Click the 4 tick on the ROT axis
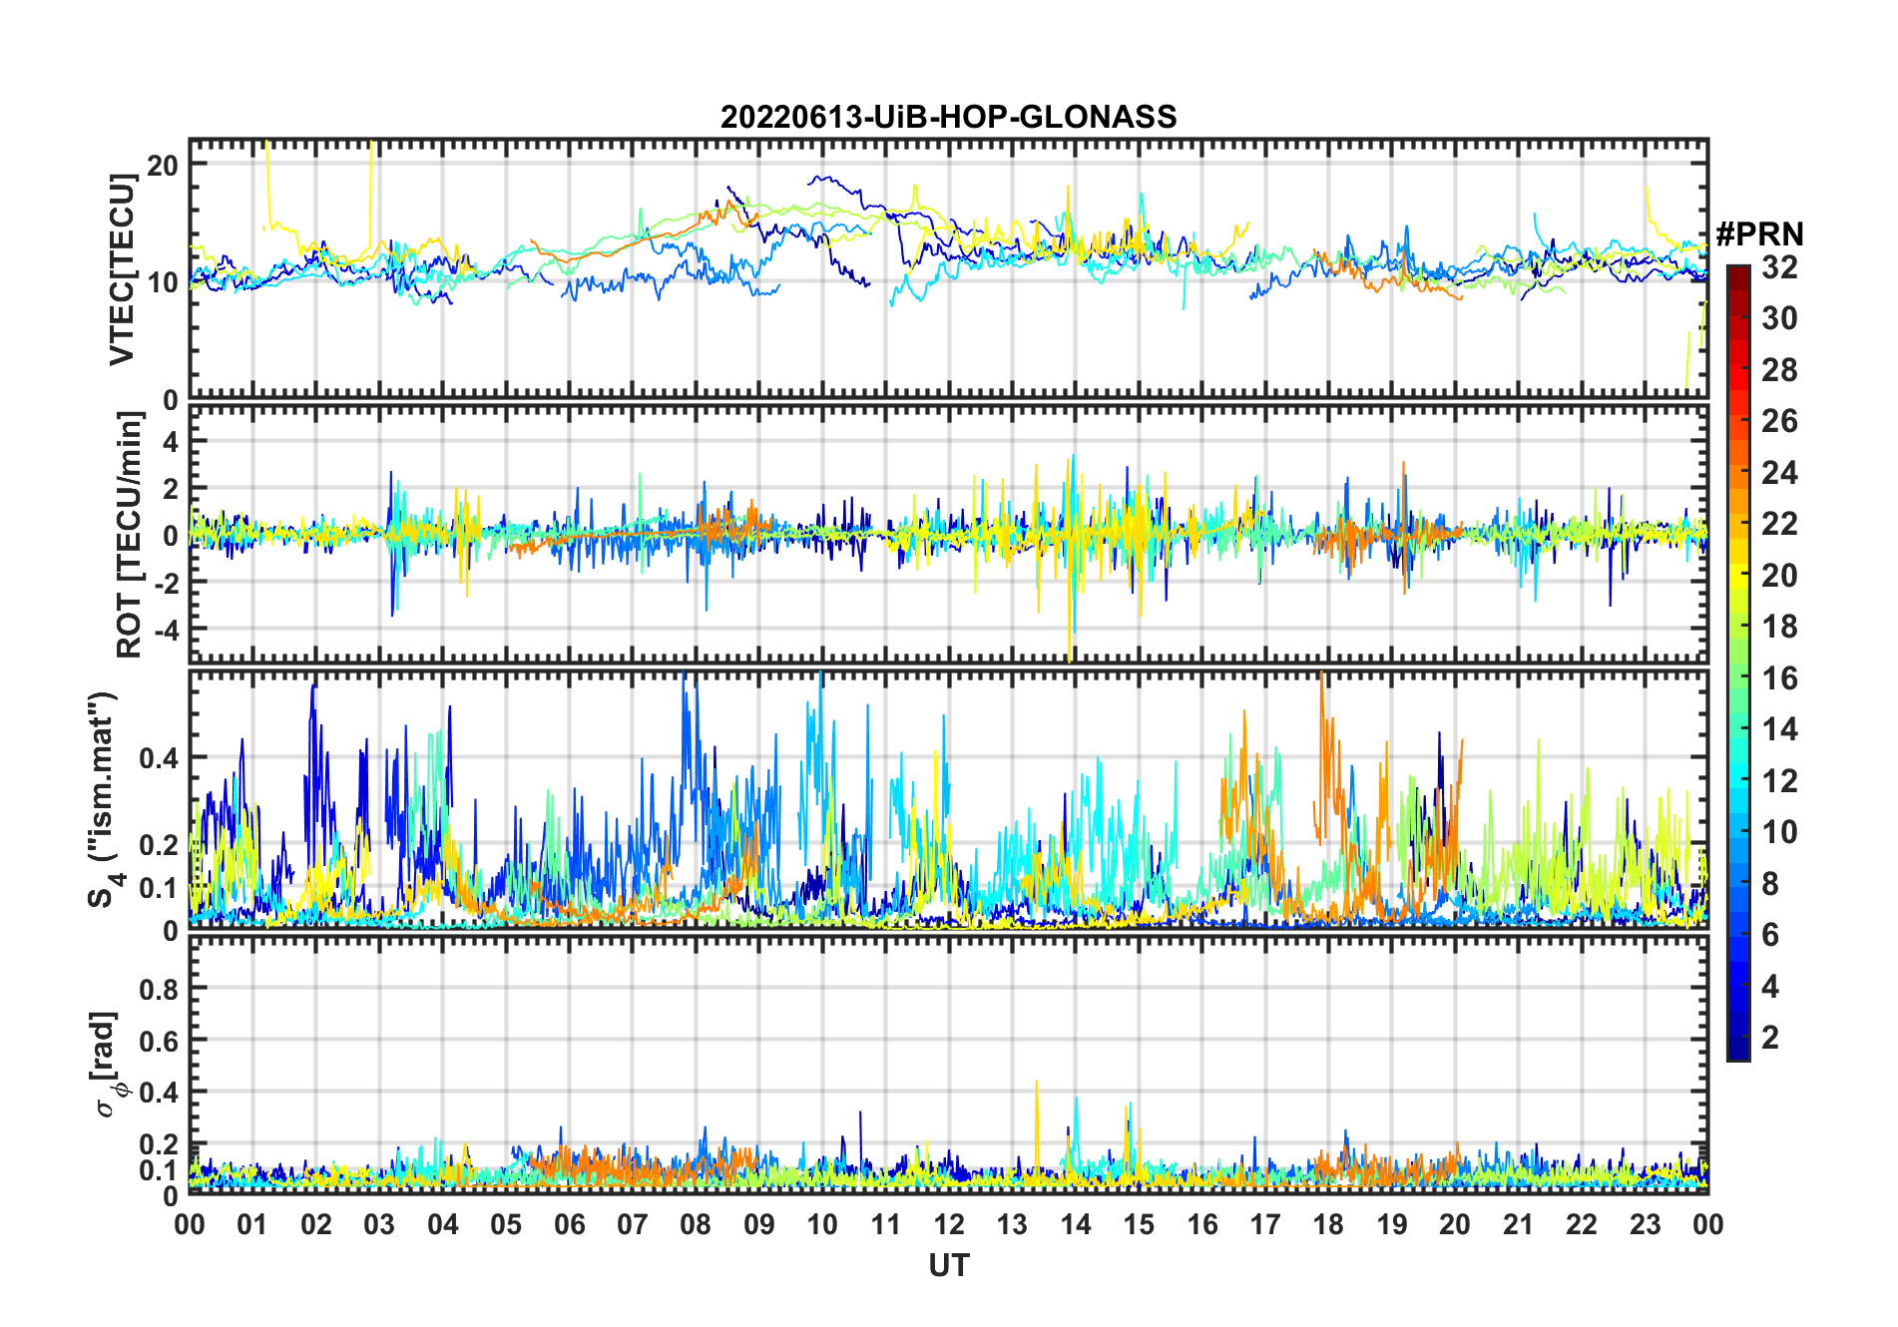1898x1327 pixels. tap(172, 441)
